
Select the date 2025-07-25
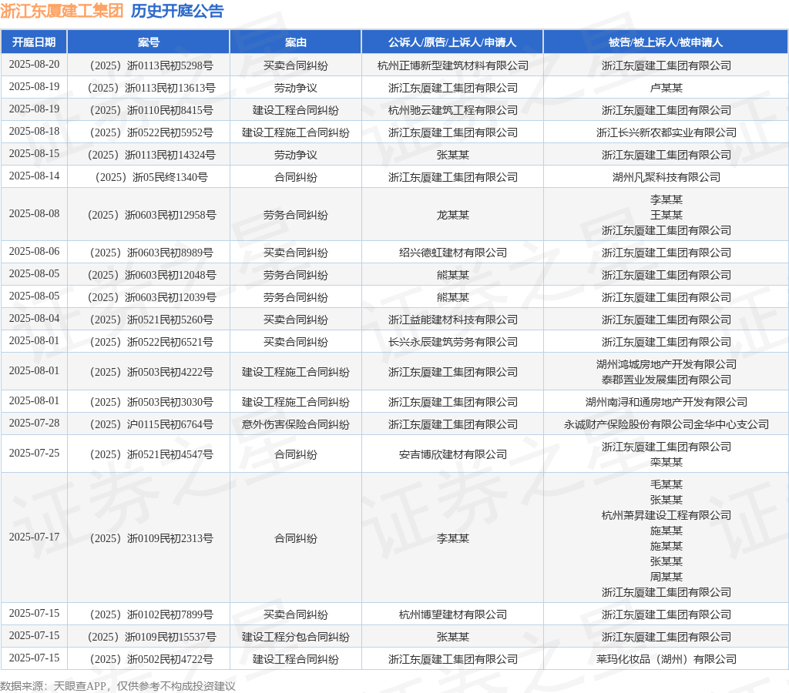34,453
